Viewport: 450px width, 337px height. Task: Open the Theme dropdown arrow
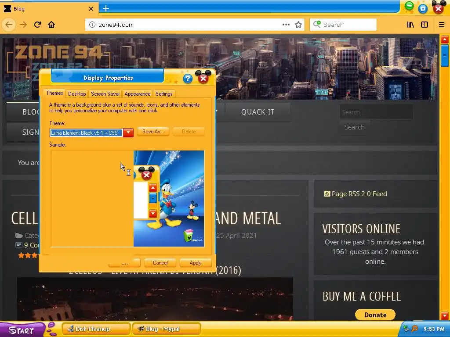128,133
